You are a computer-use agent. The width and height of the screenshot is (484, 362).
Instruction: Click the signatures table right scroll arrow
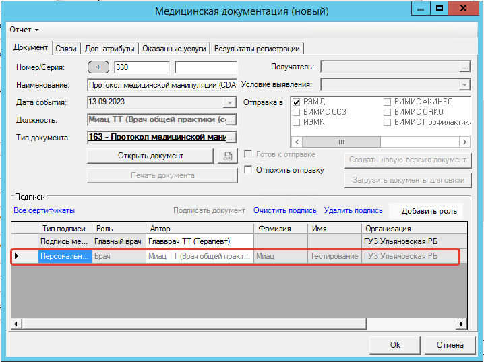click(462, 324)
